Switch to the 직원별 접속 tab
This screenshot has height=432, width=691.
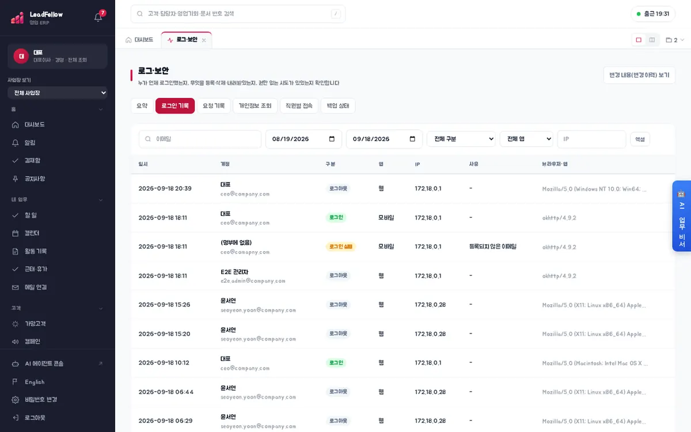tap(299, 106)
